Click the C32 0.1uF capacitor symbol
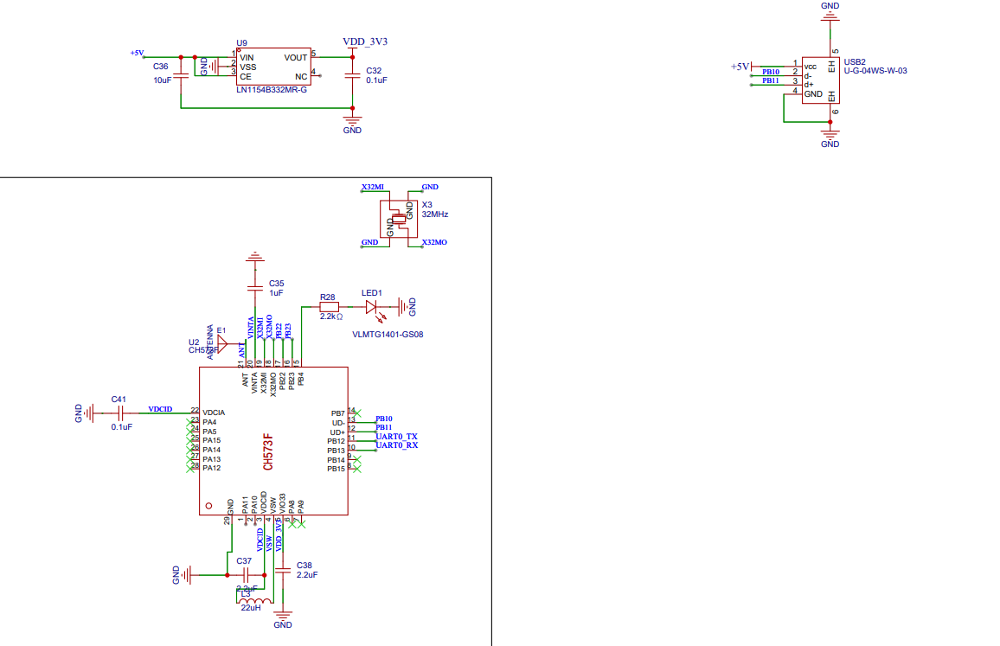Screen dimensions: 1000x646 [x=352, y=75]
